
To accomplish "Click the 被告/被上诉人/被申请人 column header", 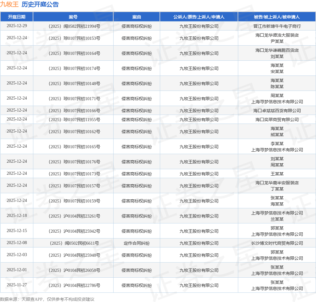I will coord(277,17).
